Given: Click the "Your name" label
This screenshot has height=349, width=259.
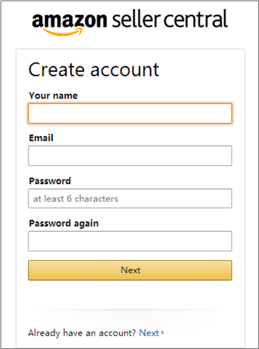Looking at the screenshot, I should point(53,96).
